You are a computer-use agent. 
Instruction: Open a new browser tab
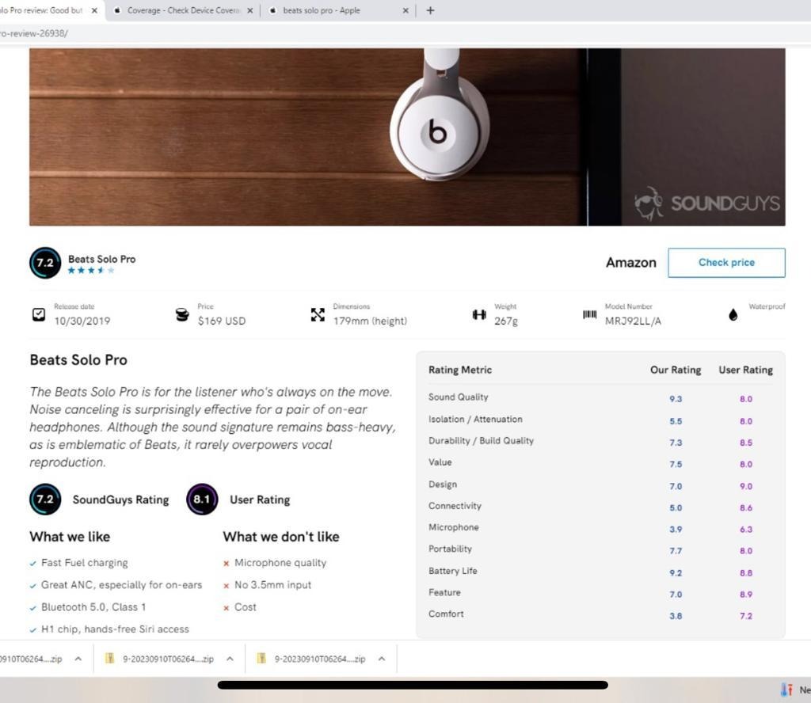coord(430,10)
